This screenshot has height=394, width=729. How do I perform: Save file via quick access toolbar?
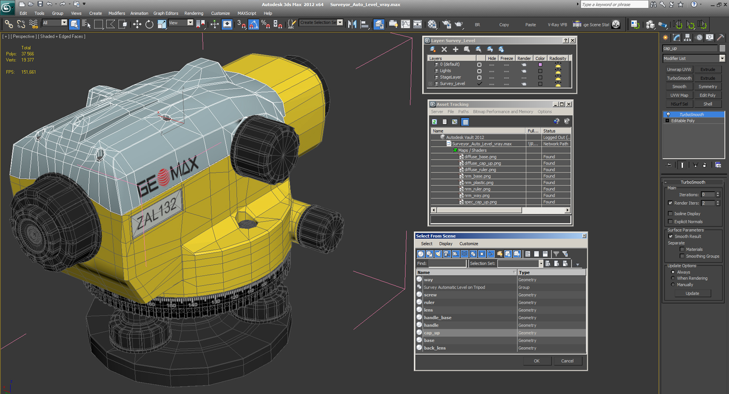(40, 4)
